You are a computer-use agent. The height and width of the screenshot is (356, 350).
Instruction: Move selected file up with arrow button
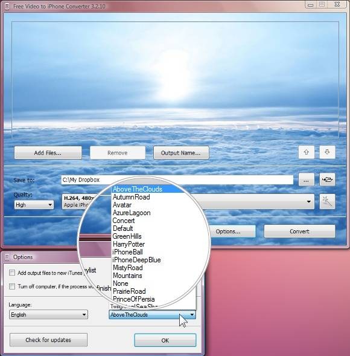click(307, 152)
